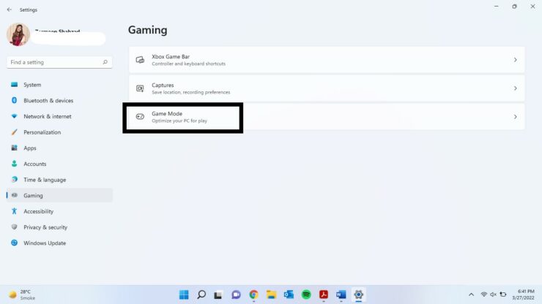Screen dimensions: 542x304
Task: Open Game Mode settings
Action: pyautogui.click(x=327, y=117)
